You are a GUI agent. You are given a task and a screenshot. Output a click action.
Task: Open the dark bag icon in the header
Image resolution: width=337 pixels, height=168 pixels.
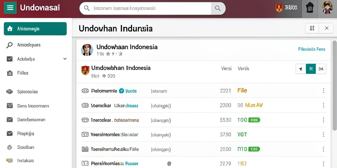pyautogui.click(x=310, y=8)
